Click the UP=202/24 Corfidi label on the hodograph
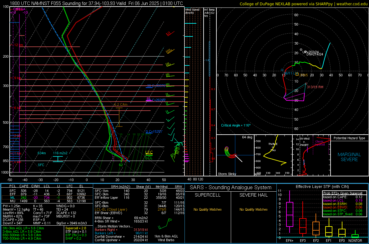 (311, 52)
